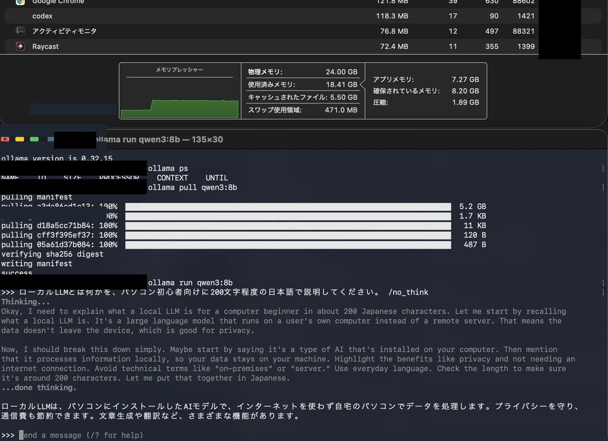Click the UNTIL column header

coord(217,178)
